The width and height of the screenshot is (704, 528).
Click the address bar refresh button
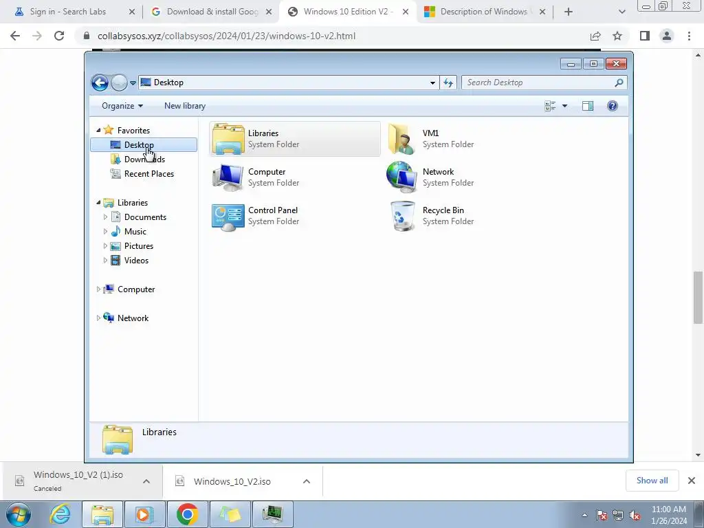[448, 82]
